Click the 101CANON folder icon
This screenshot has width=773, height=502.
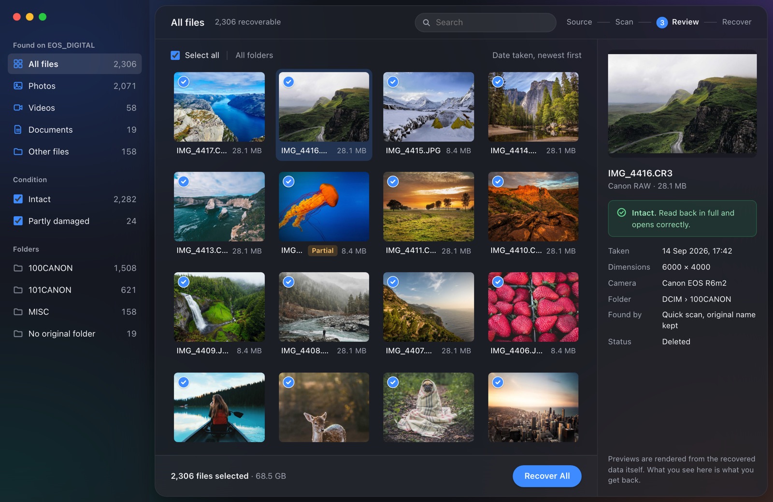[x=18, y=290]
